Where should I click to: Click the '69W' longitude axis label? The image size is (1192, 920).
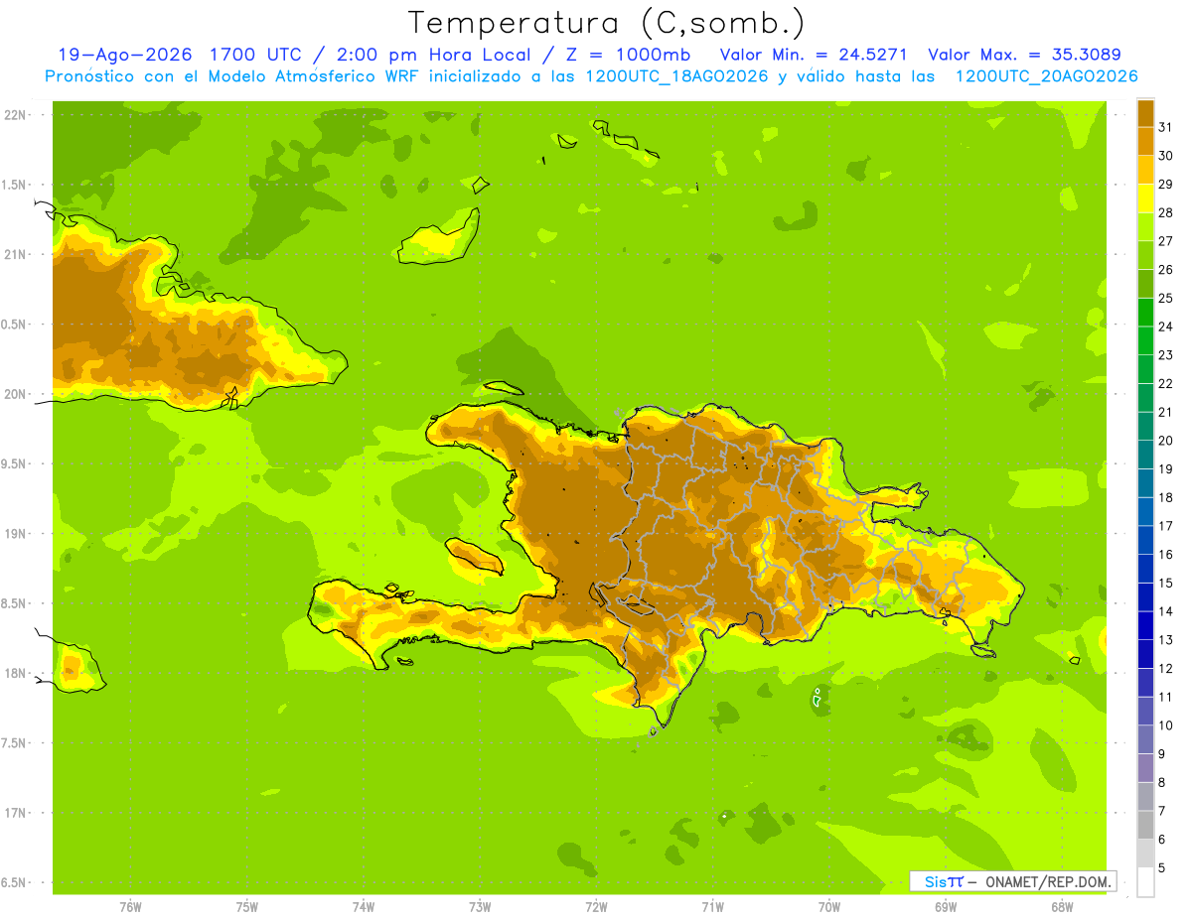click(945, 907)
